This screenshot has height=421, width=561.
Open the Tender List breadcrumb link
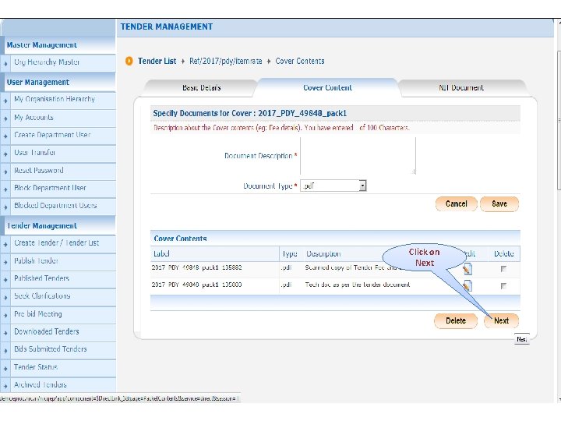[157, 62]
